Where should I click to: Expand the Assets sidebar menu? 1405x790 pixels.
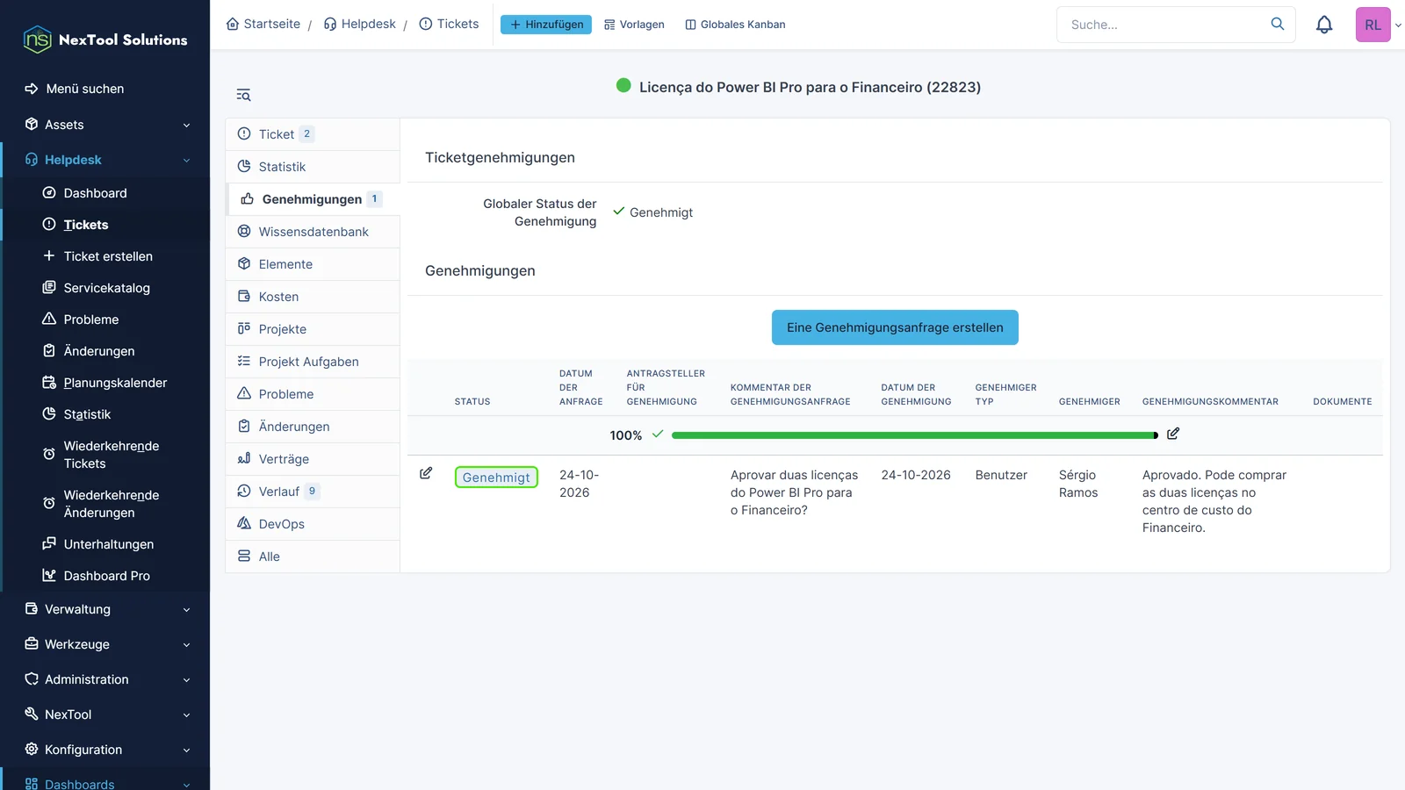tap(105, 125)
